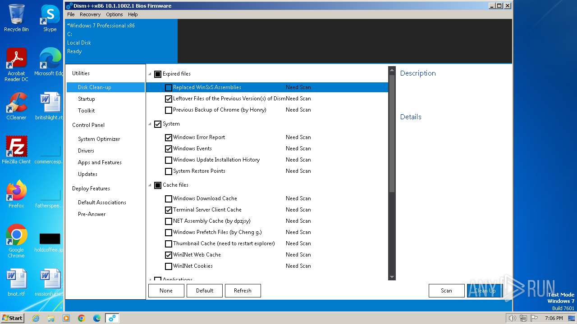Check NET Assembly Cache option
Viewport: 577px width, 324px height.
[x=169, y=221]
